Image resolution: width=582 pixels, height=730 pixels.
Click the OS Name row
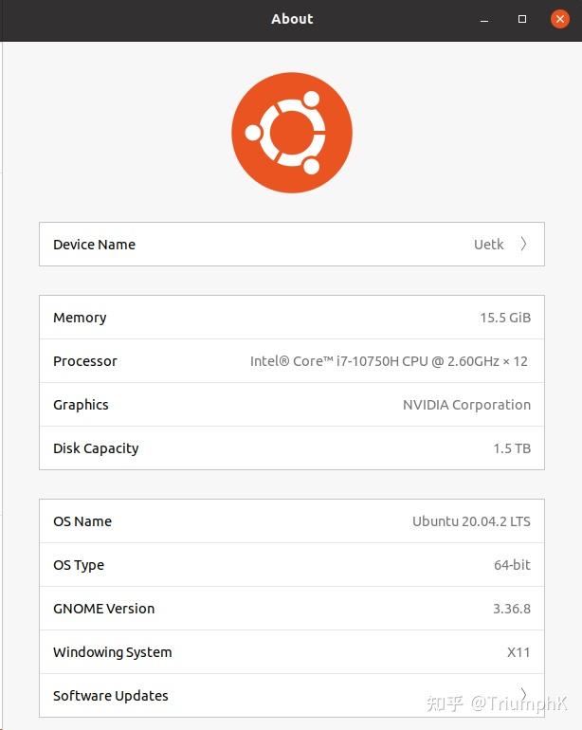coord(291,521)
